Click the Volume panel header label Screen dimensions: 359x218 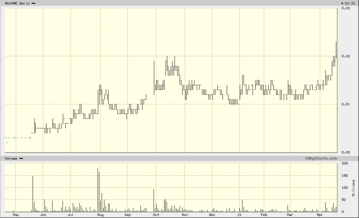(11, 158)
